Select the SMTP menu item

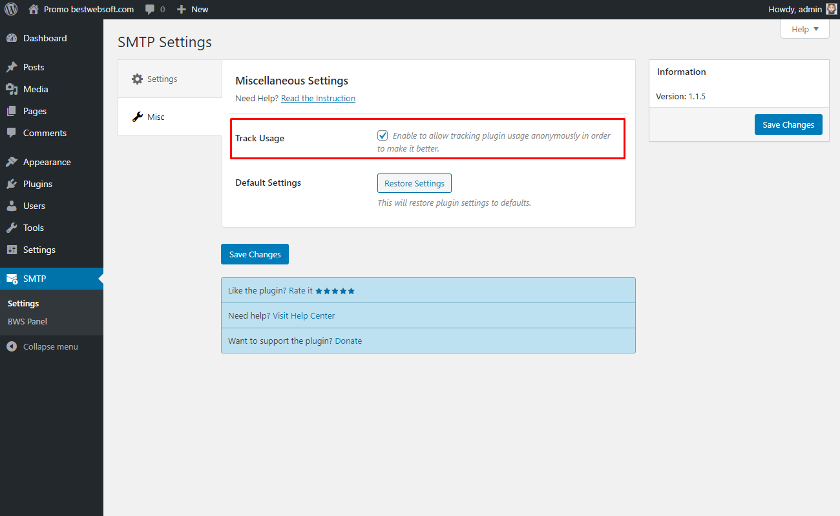[52, 279]
